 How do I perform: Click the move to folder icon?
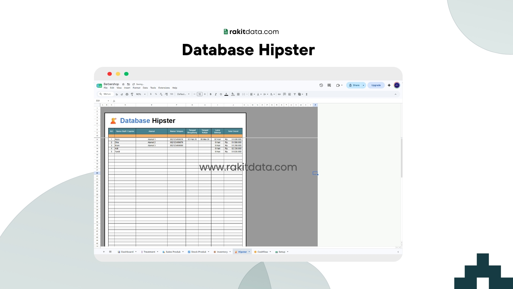(129, 84)
